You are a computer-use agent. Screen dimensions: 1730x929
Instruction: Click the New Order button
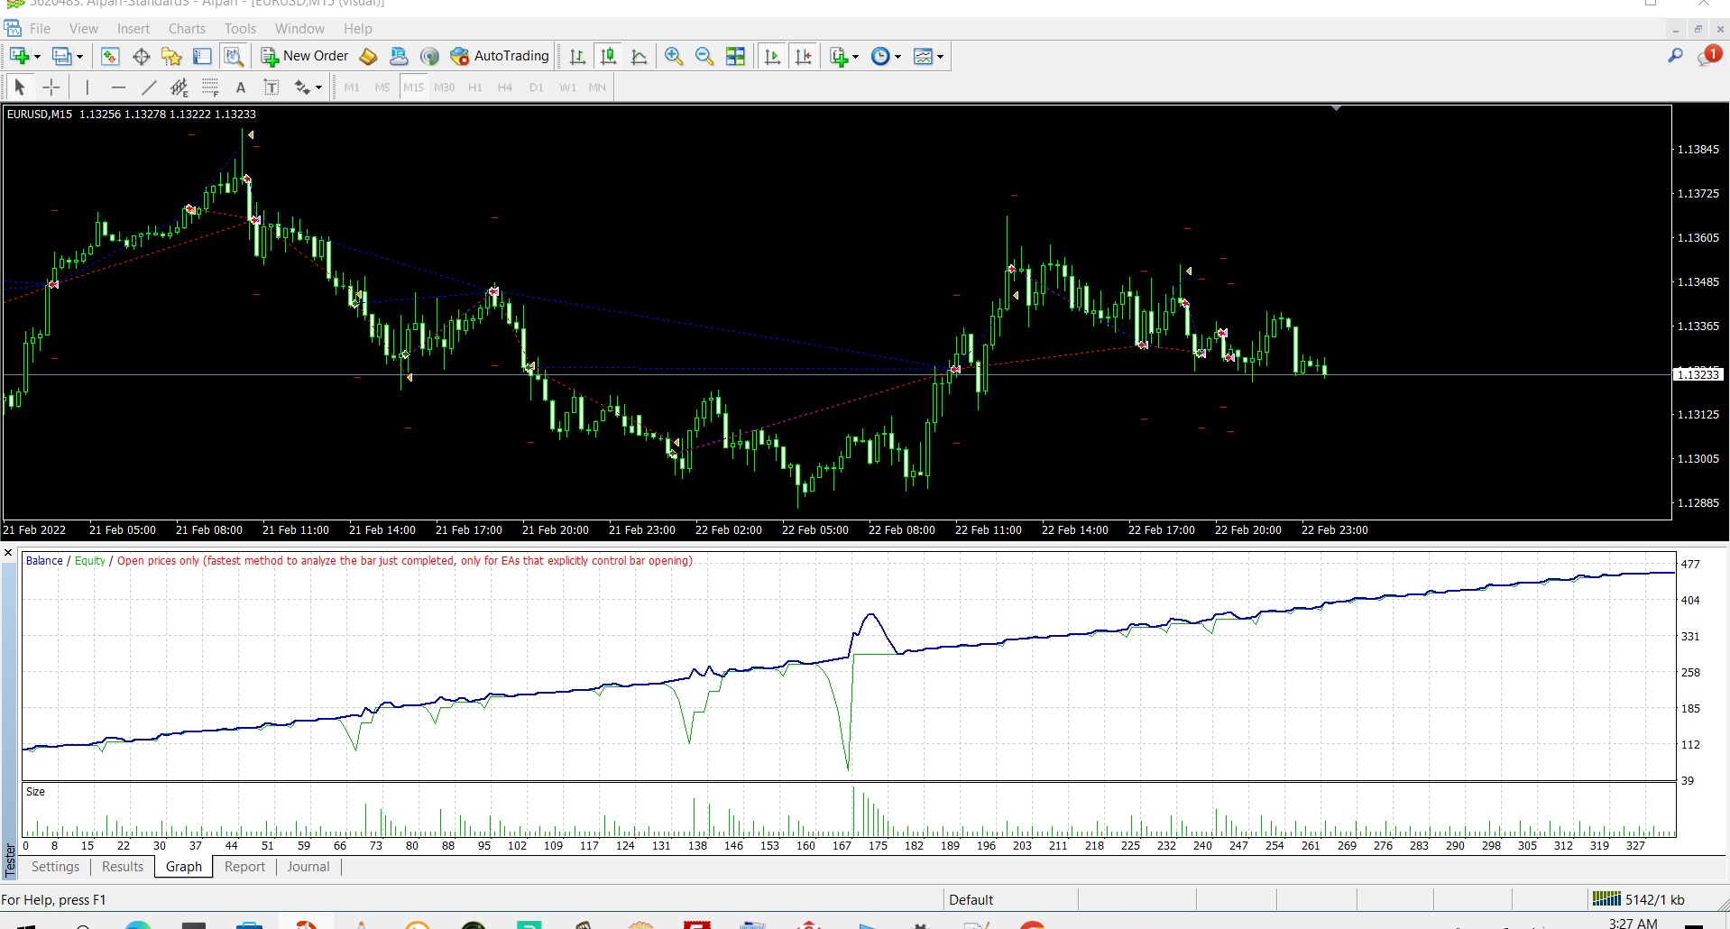click(x=305, y=56)
